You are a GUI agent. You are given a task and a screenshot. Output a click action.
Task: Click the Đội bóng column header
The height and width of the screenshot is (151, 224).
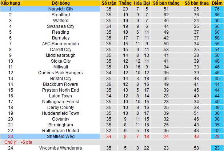[60, 3]
